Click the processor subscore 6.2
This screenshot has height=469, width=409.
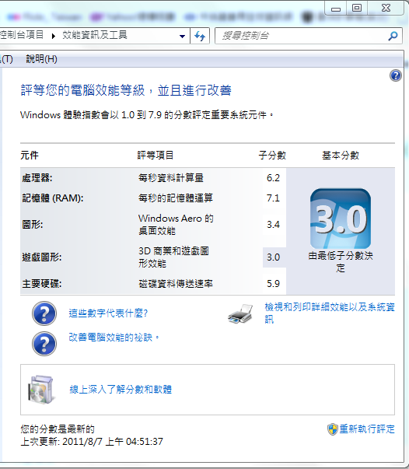coord(273,178)
